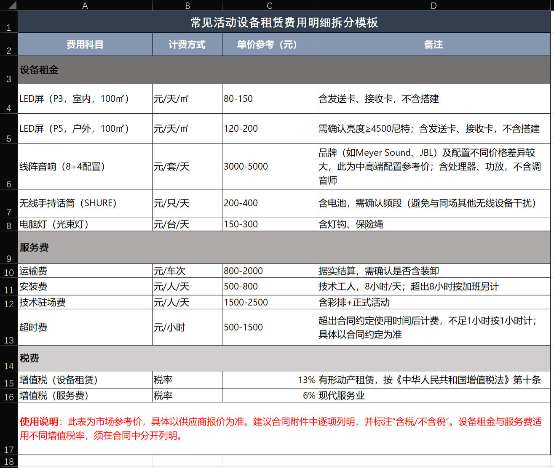Image resolution: width=554 pixels, height=468 pixels.
Task: Click the 元/台/天 cell
Action: pos(187,224)
